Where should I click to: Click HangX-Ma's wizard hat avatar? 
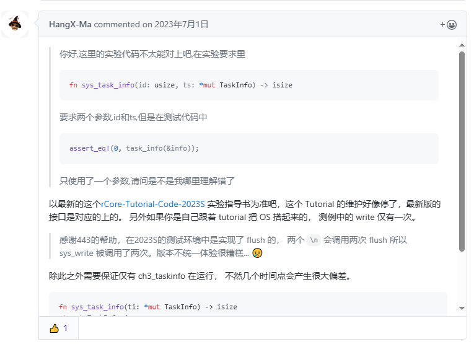pyautogui.click(x=15, y=24)
